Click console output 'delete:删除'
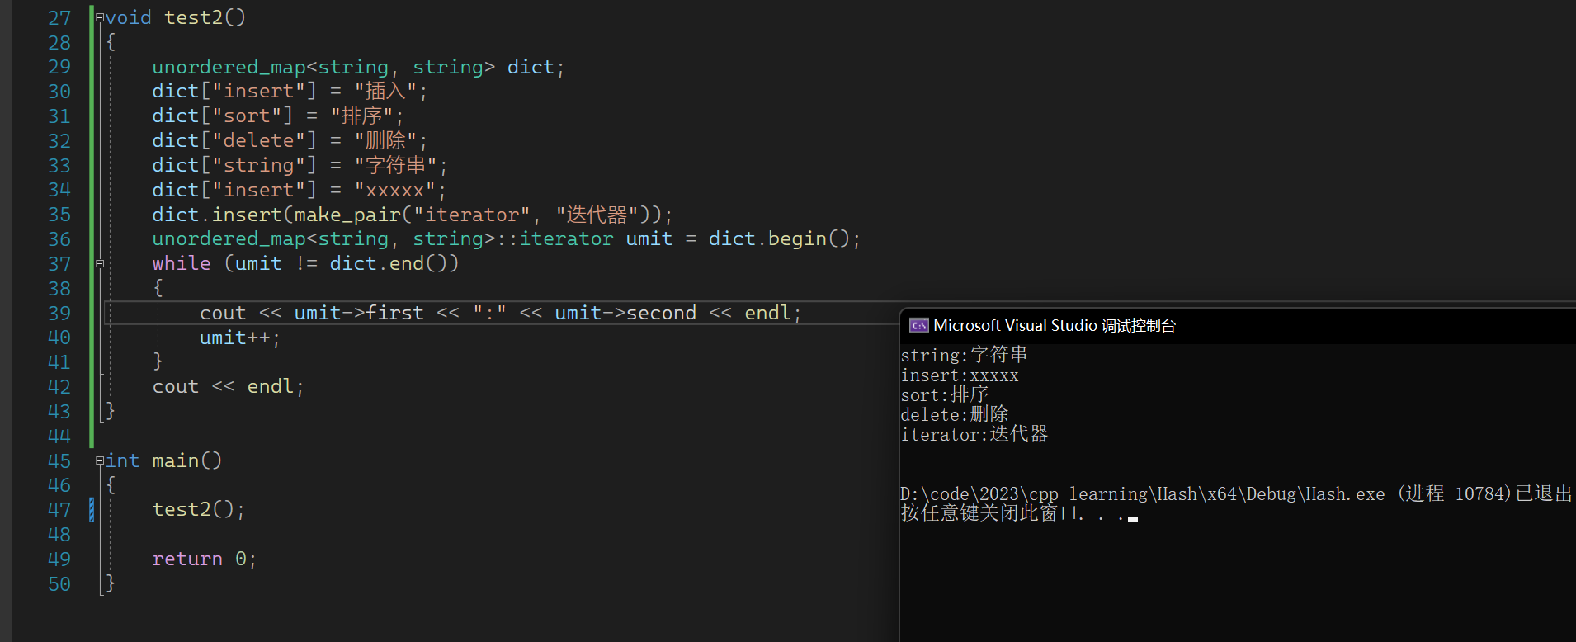Image resolution: width=1576 pixels, height=642 pixels. (x=955, y=414)
